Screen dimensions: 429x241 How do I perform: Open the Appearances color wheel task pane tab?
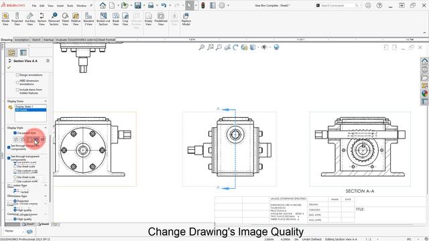(424, 94)
